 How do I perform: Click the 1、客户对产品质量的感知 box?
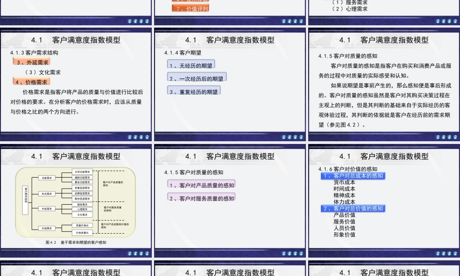click(202, 185)
